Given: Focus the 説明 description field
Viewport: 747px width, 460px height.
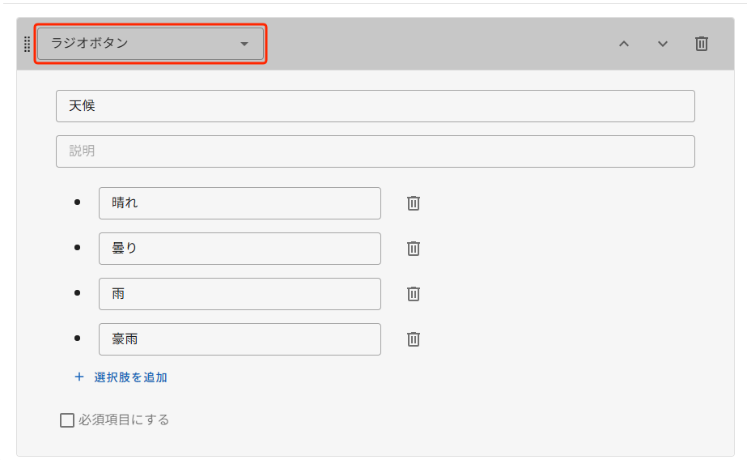Looking at the screenshot, I should click(376, 151).
